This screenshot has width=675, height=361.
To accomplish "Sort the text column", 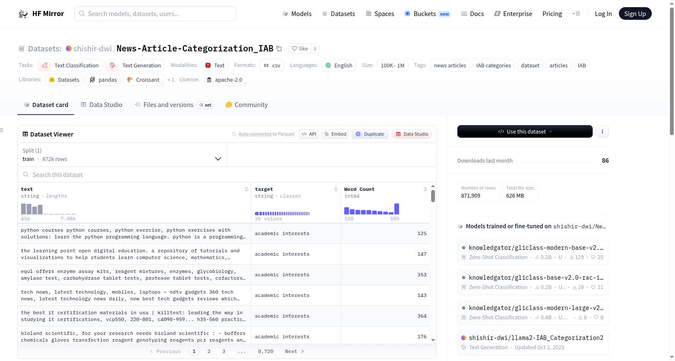I will click(246, 189).
